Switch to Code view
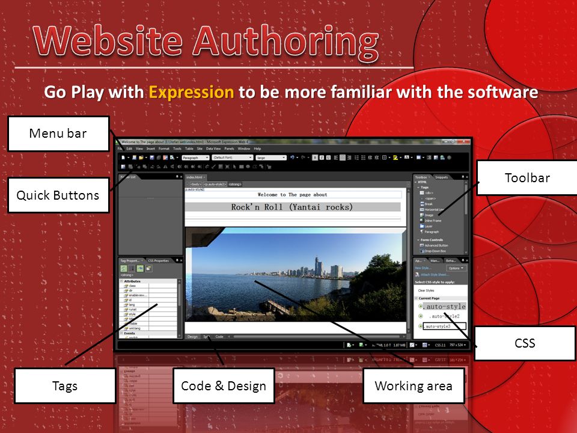The image size is (577, 433). [219, 337]
